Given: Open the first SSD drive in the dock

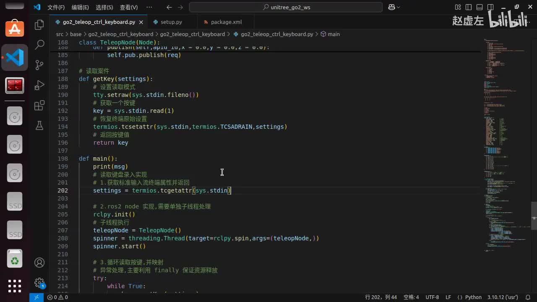Looking at the screenshot, I should point(15,202).
